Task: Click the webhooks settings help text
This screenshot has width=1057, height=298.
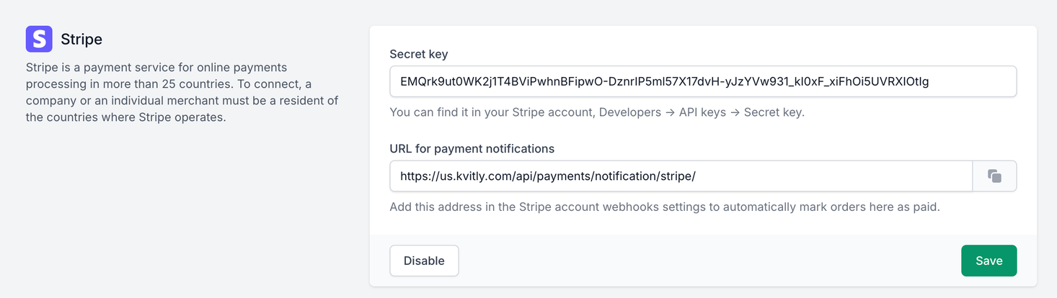Action: coord(664,207)
